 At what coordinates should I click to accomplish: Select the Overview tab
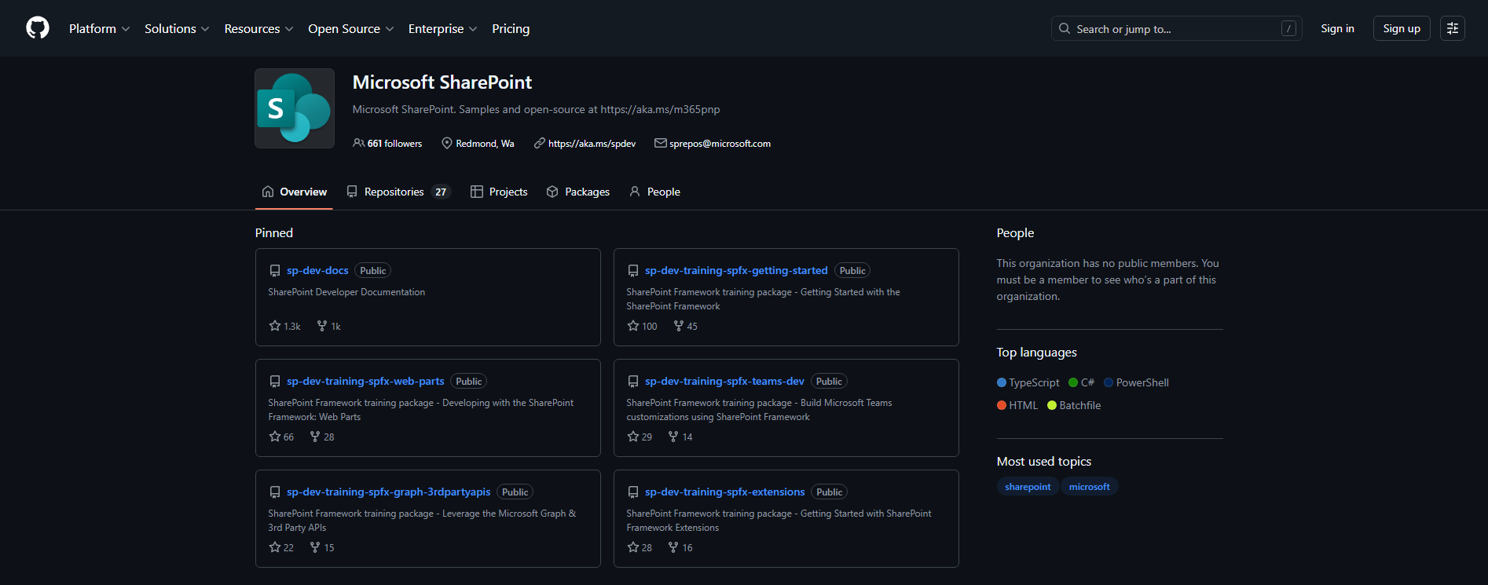point(294,192)
